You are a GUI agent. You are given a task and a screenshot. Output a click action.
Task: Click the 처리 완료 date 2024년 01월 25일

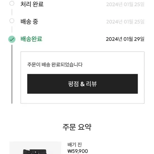(125, 4)
